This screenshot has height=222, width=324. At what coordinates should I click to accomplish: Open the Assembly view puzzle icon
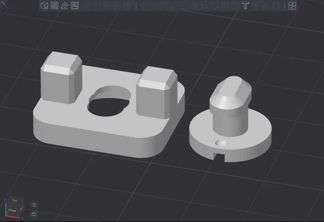tap(292, 6)
